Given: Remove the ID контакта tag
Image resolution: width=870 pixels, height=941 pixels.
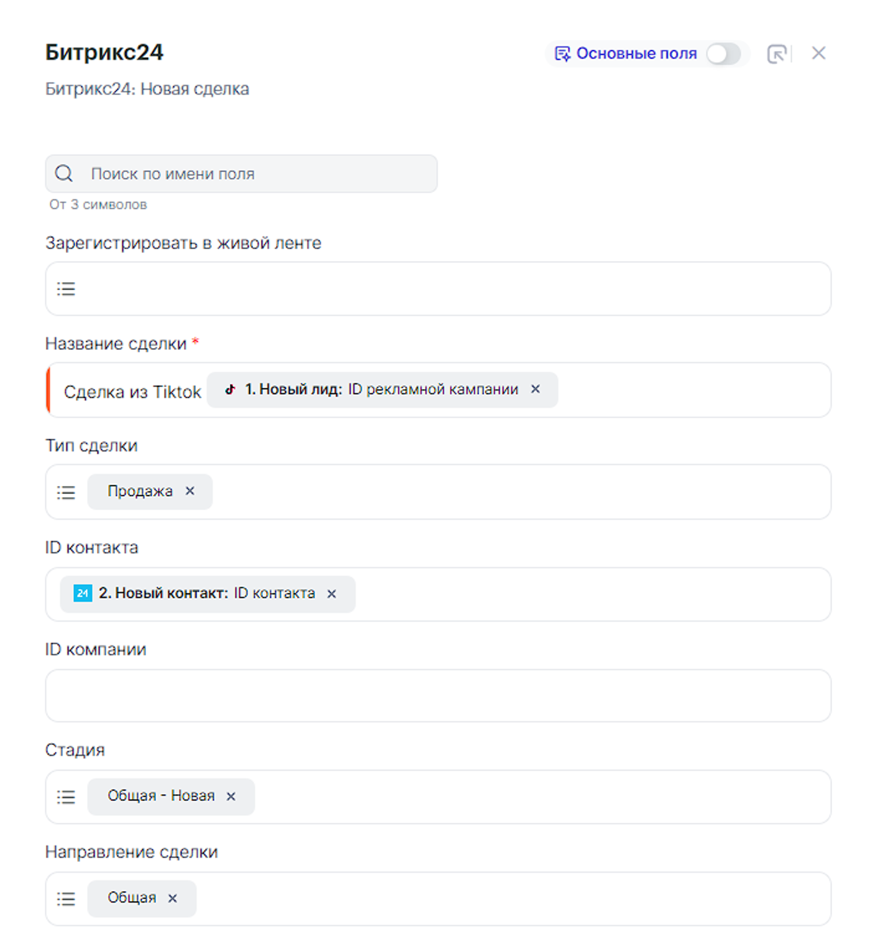Looking at the screenshot, I should (331, 594).
